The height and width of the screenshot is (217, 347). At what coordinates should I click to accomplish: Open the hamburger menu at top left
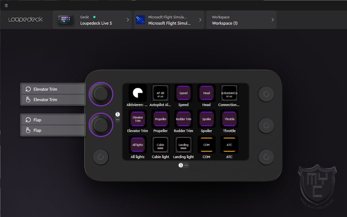click(6, 6)
